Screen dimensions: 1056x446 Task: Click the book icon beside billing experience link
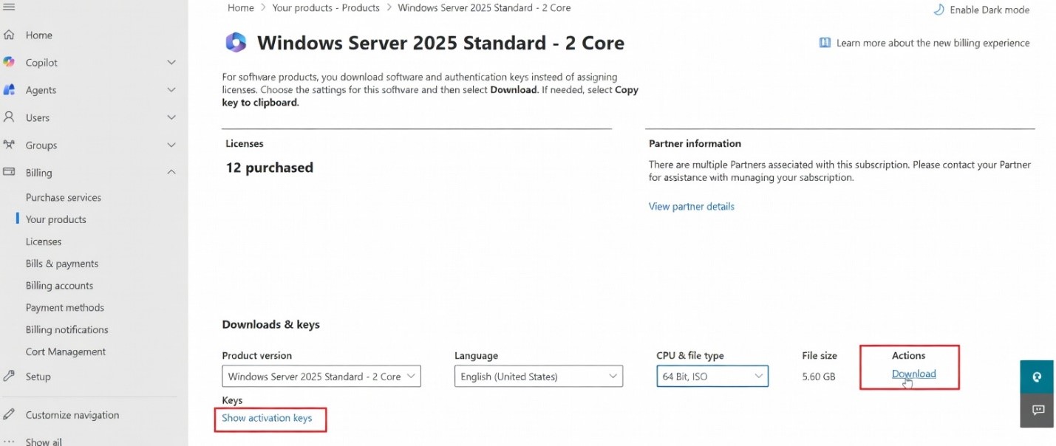pyautogui.click(x=825, y=43)
